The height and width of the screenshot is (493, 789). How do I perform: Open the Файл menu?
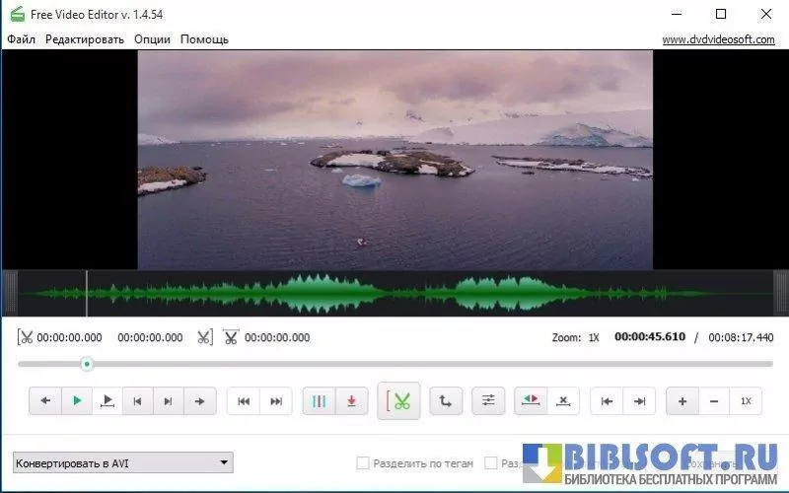tap(21, 39)
